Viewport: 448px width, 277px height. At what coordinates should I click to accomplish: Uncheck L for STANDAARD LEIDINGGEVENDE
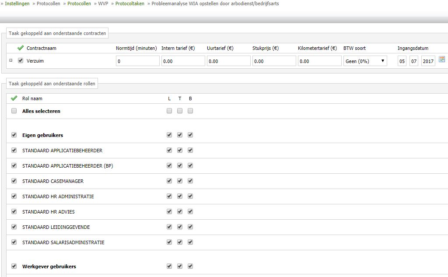tap(169, 227)
